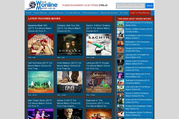The image size is (179, 119).
Task: Open Badrinath Ki Dulhania sidebar link
Action: click(x=138, y=82)
